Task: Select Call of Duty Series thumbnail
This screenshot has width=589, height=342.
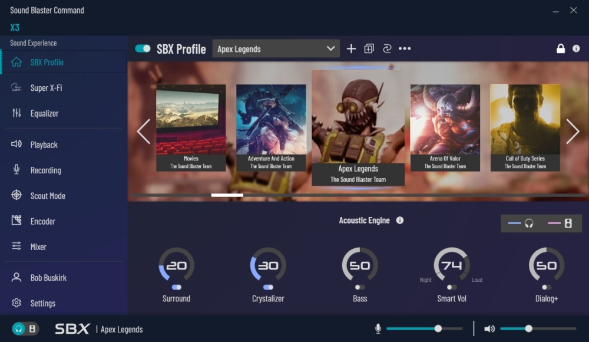Action: pyautogui.click(x=525, y=128)
